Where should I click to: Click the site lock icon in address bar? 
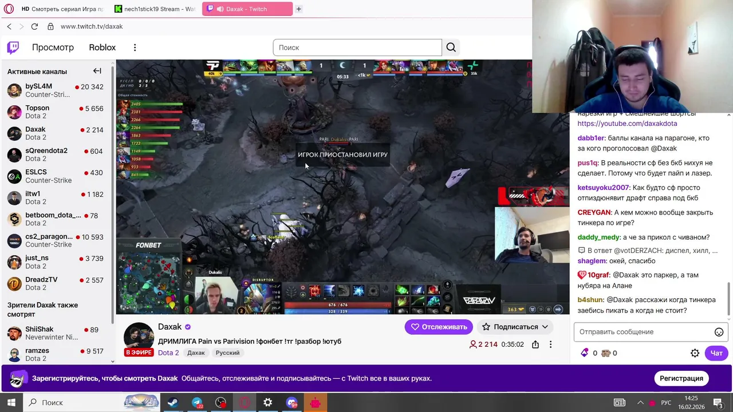[x=50, y=26]
